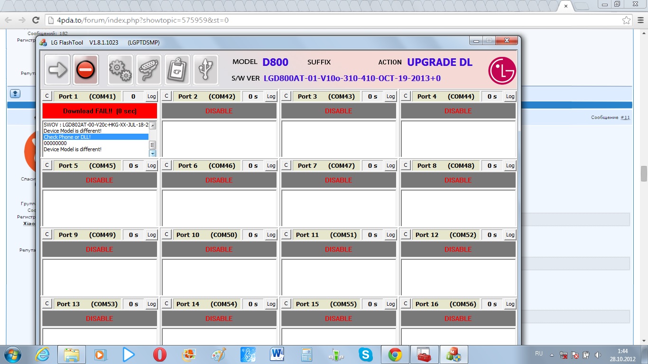The image size is (648, 364).
Task: Click the C button for Port 9
Action: [47, 235]
